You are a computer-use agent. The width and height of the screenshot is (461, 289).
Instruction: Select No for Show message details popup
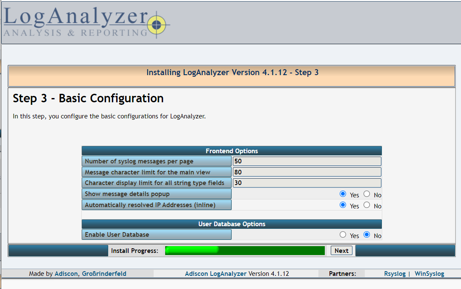coord(367,194)
